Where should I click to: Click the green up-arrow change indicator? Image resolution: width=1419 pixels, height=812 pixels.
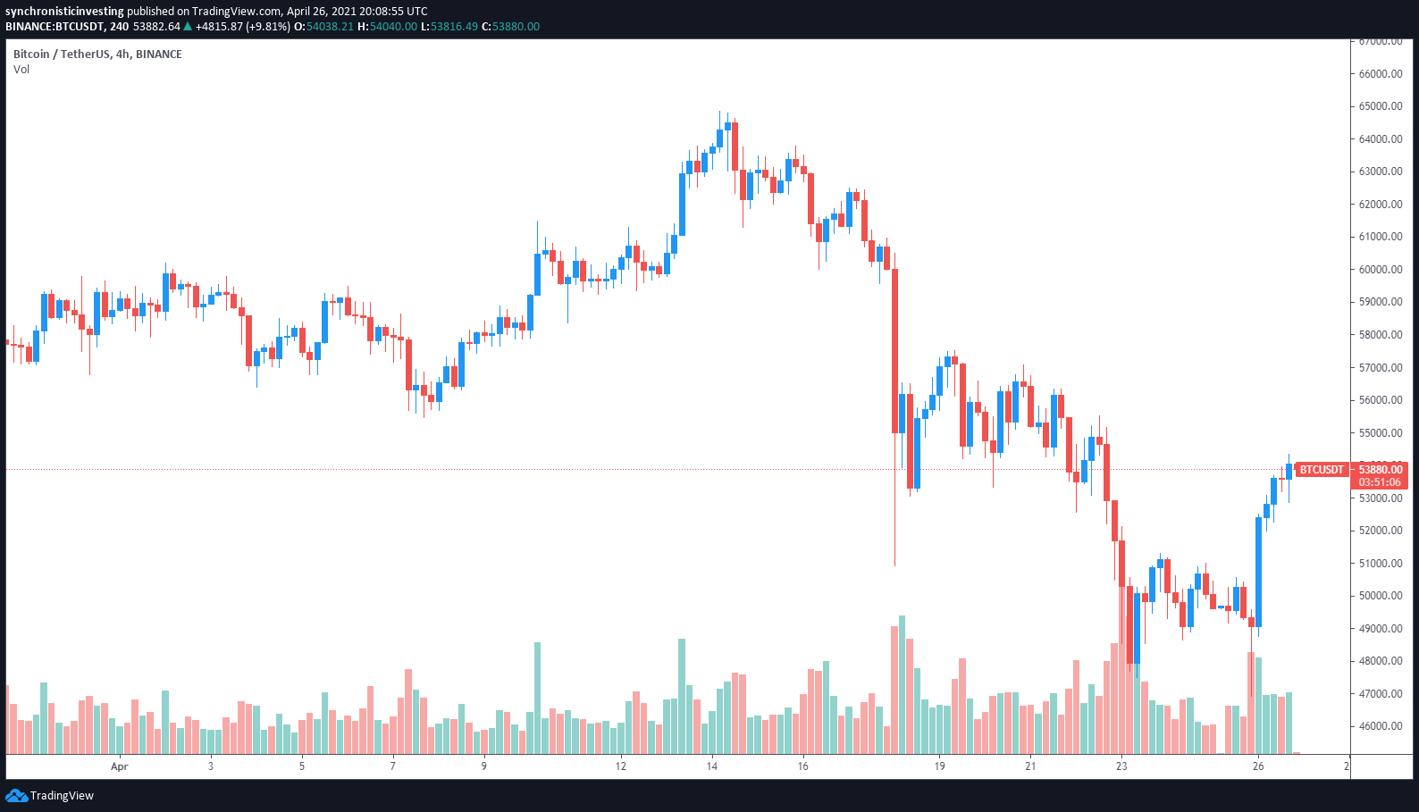pyautogui.click(x=188, y=26)
